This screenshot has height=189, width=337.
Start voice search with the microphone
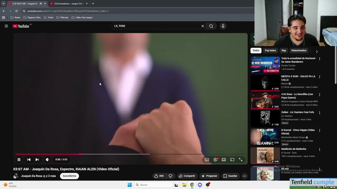tap(223, 26)
